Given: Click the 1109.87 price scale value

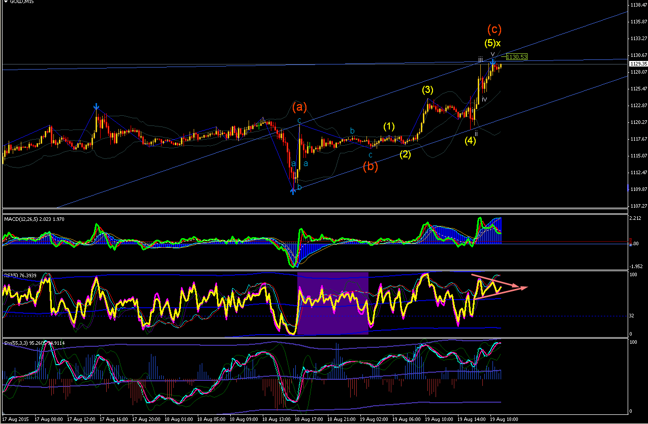Looking at the screenshot, I should (x=638, y=189).
